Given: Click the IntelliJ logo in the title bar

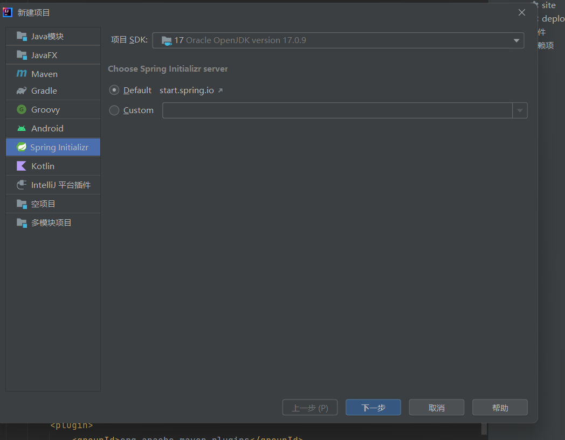Looking at the screenshot, I should (x=8, y=12).
